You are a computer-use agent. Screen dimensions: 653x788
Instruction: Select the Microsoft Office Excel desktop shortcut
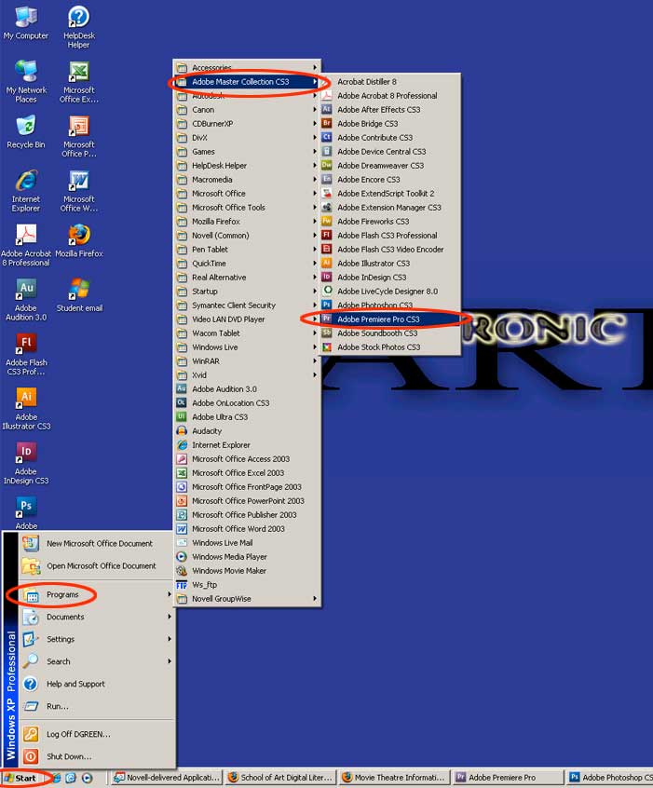click(79, 81)
